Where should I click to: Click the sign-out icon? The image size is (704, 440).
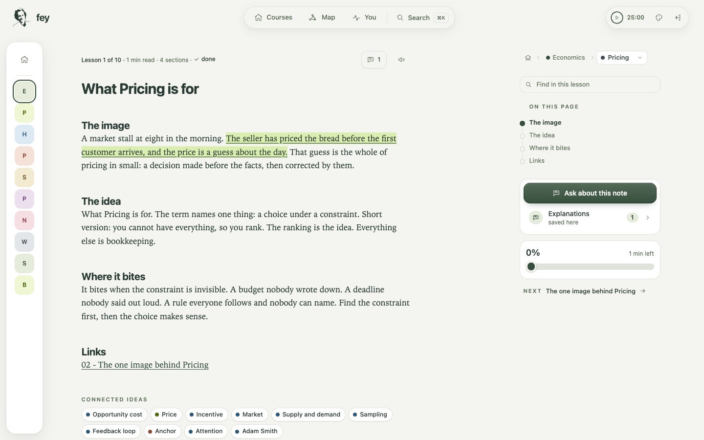678,18
